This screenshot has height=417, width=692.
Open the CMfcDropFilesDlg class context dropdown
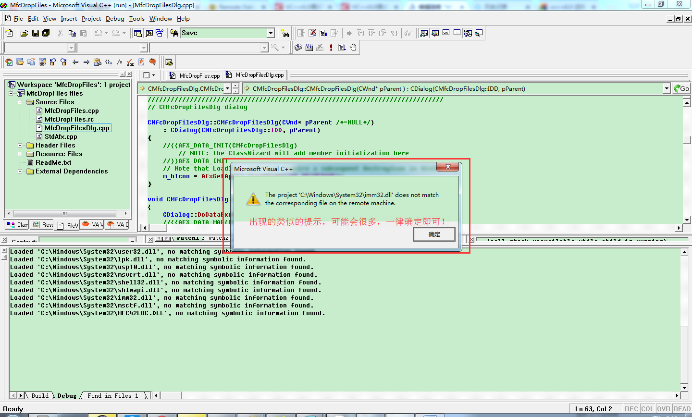pyautogui.click(x=228, y=88)
